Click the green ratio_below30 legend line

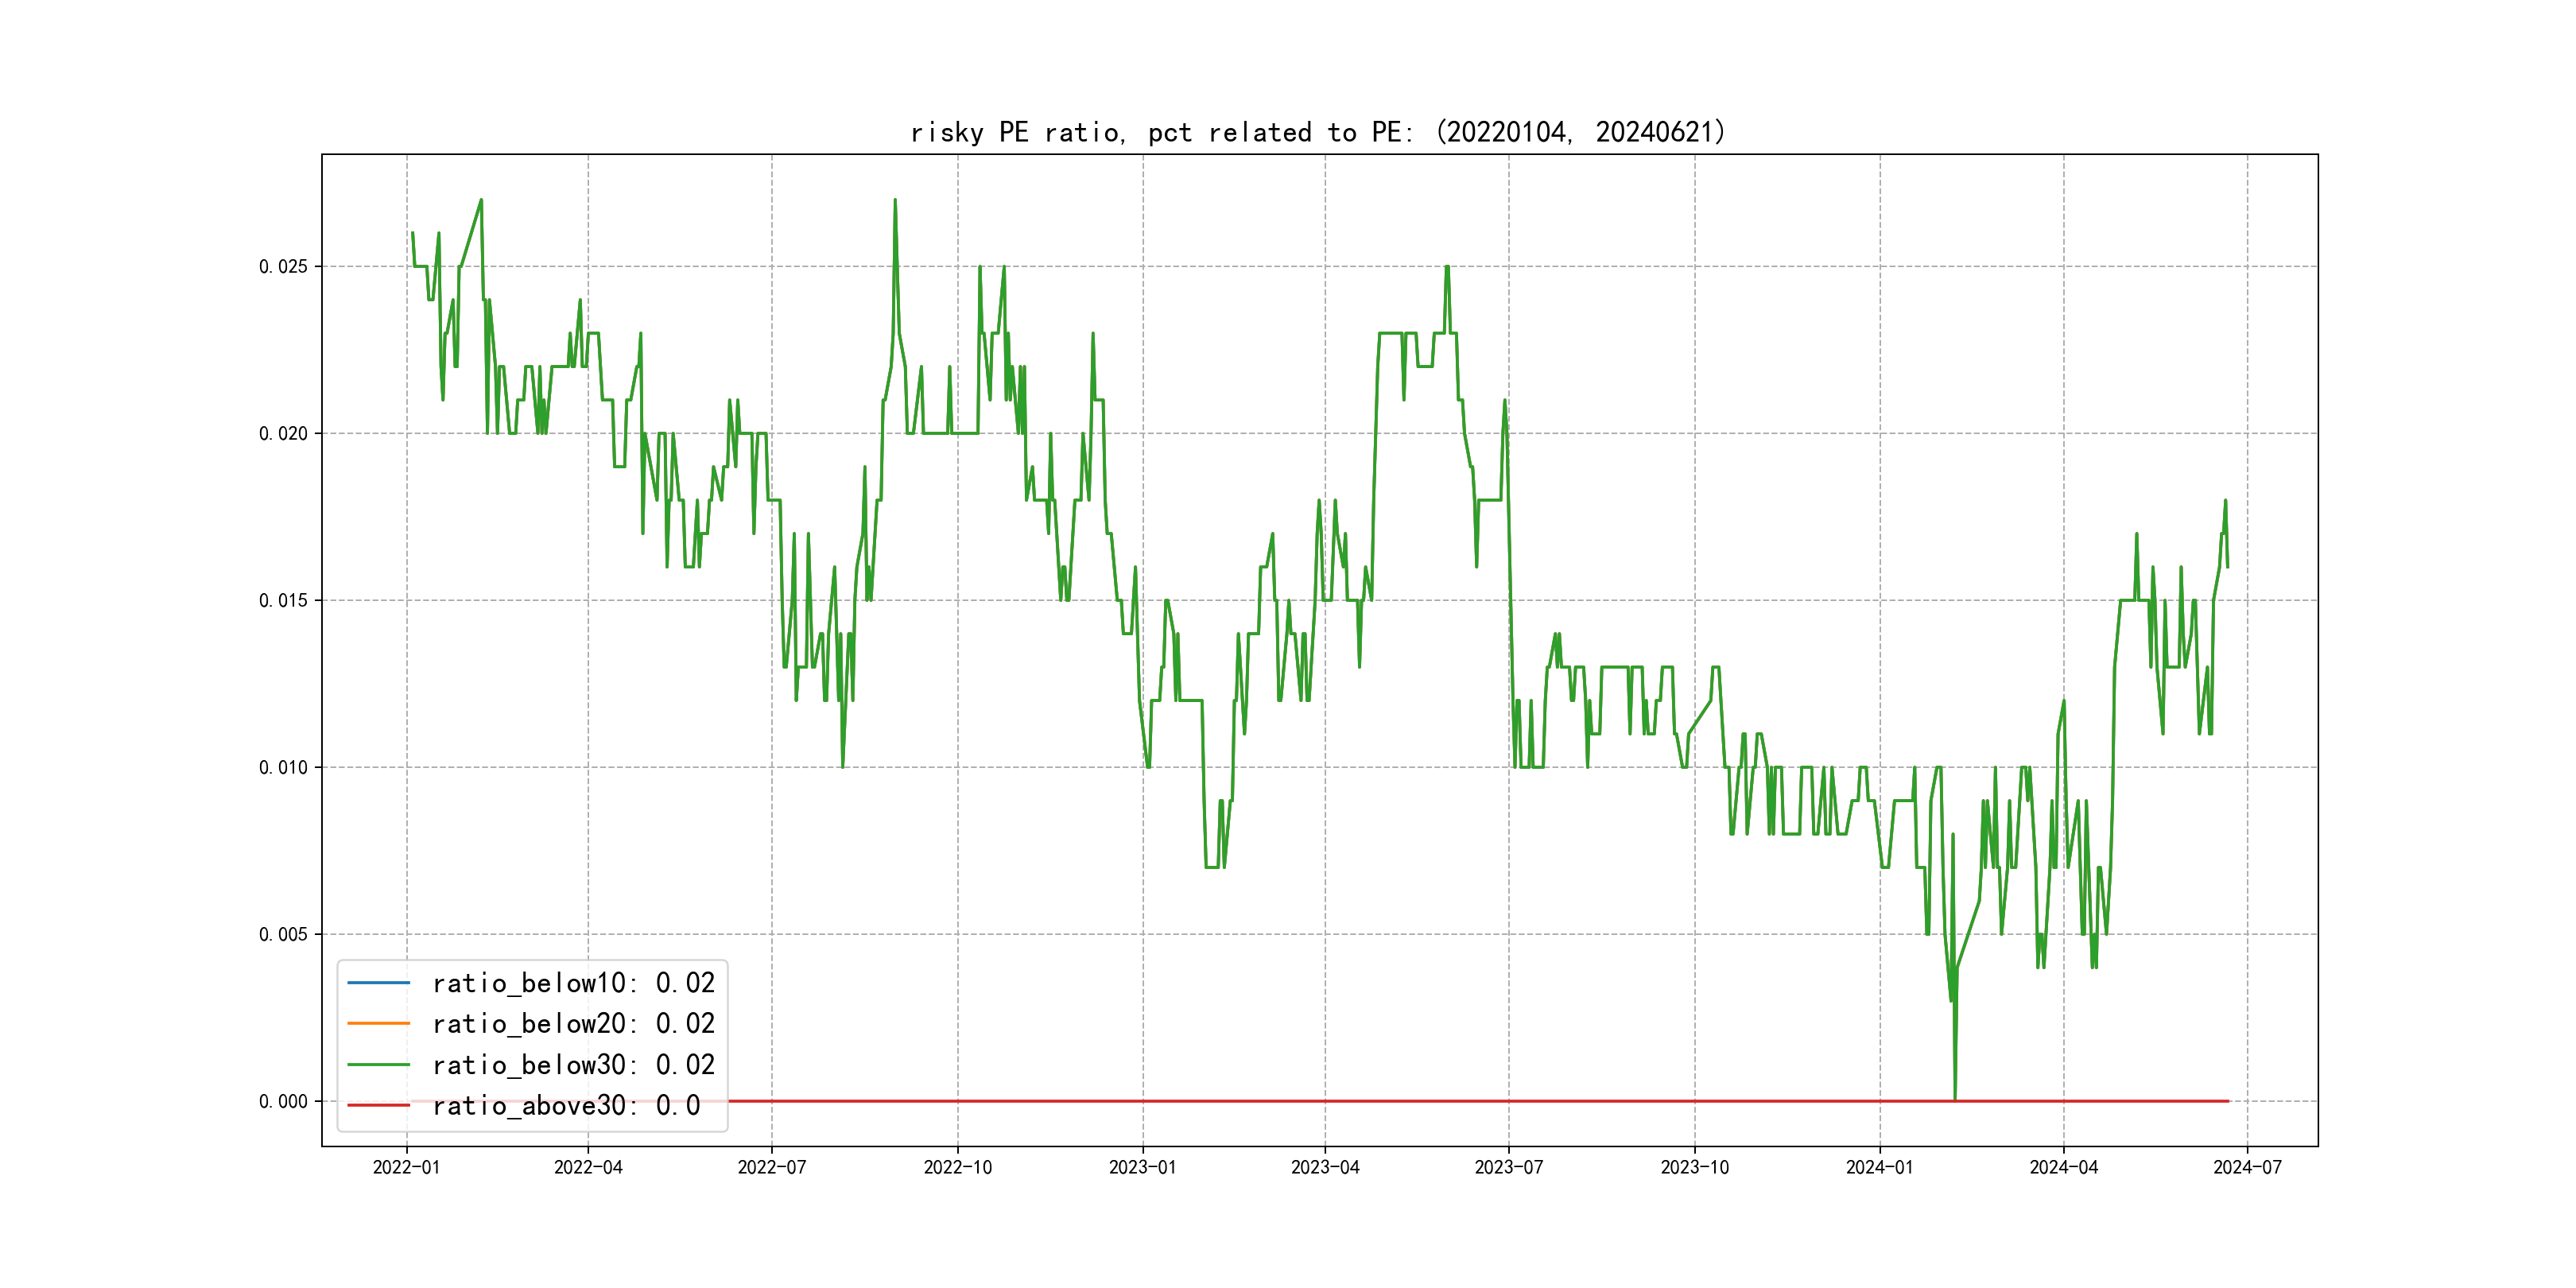pyautogui.click(x=378, y=1065)
